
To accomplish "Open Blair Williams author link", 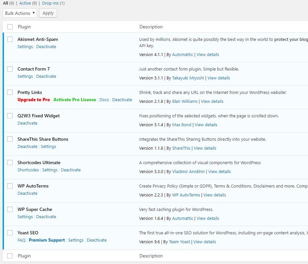I will click(185, 102).
